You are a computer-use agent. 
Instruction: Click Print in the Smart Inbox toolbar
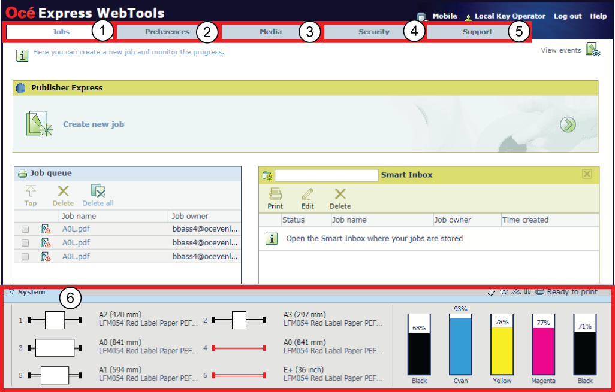tap(275, 199)
